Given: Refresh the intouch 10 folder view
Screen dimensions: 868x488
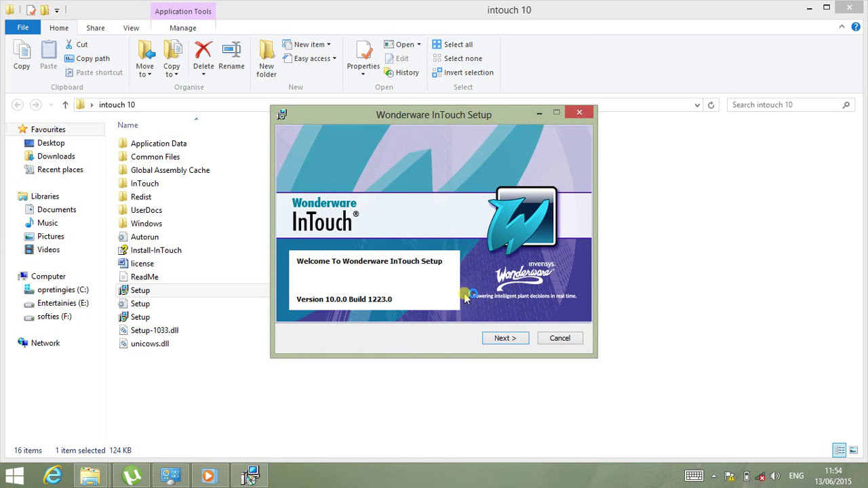Looking at the screenshot, I should click(x=711, y=105).
